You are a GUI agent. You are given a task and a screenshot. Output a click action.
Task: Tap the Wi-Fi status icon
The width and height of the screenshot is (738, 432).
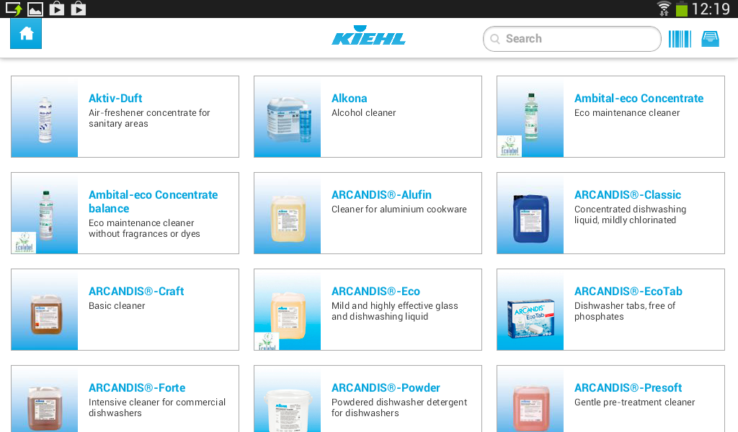664,9
